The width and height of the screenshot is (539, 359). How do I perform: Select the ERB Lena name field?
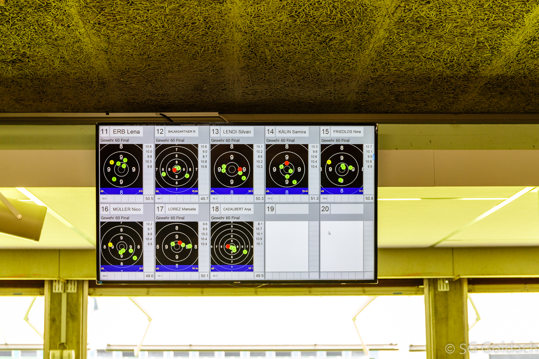pyautogui.click(x=127, y=132)
